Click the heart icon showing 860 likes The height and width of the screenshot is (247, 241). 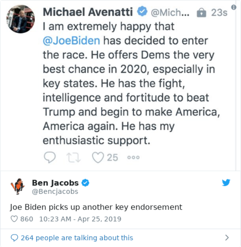coord(14,220)
